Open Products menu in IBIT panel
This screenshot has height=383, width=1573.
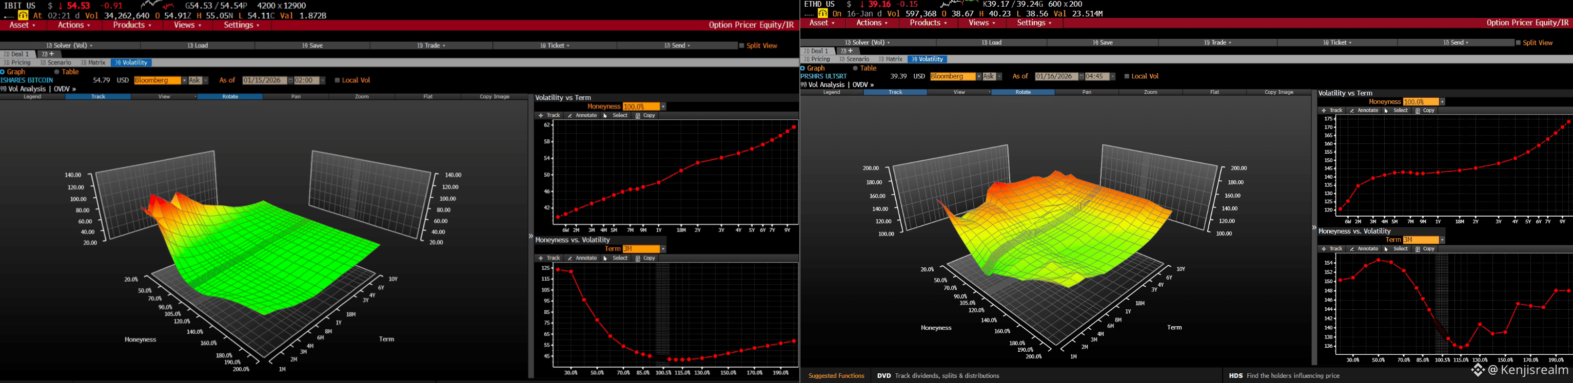pyautogui.click(x=132, y=25)
